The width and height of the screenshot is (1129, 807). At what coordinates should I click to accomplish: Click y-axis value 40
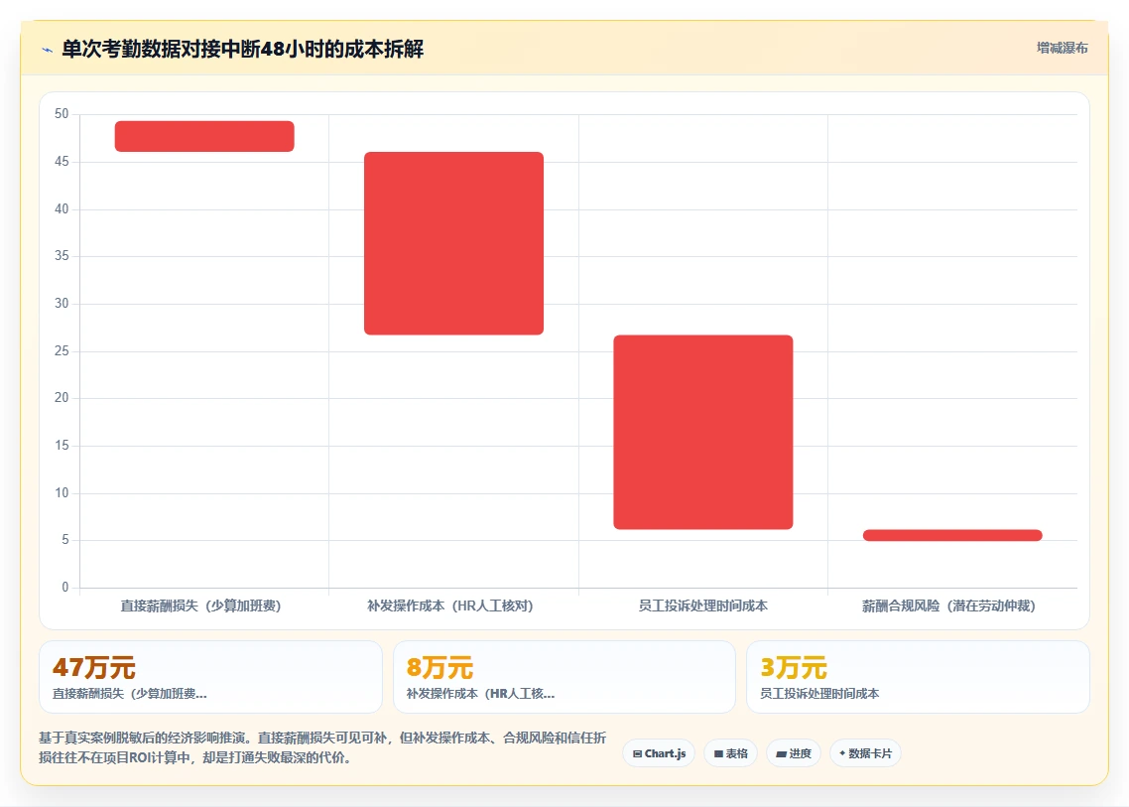[62, 209]
